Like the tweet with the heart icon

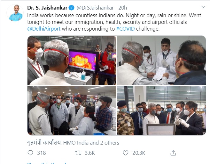[x=126, y=153]
